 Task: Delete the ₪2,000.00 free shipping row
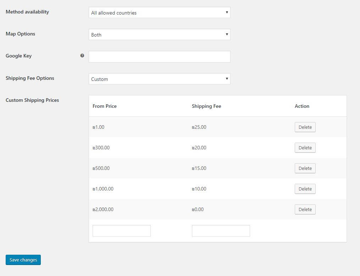pyautogui.click(x=305, y=210)
